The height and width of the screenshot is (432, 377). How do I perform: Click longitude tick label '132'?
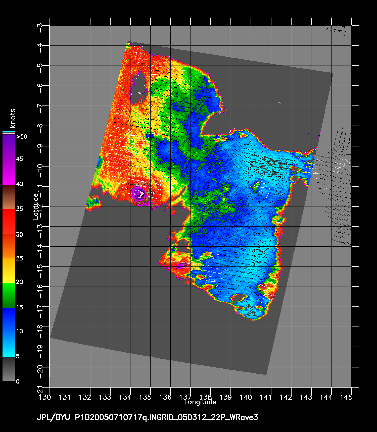coord(85,397)
